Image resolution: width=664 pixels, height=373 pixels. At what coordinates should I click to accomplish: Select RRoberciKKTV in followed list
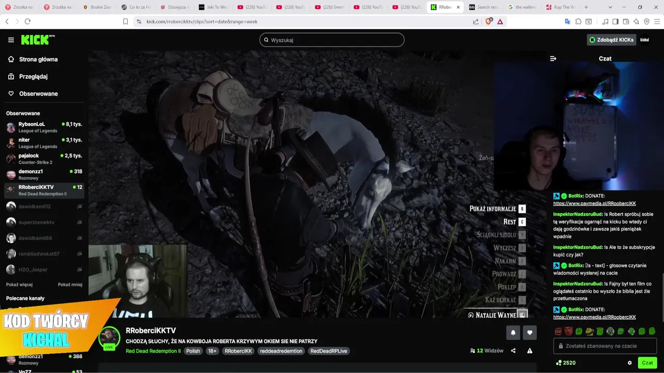(x=44, y=190)
